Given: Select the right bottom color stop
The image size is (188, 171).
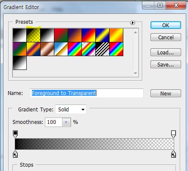Looking at the screenshot, I should (173, 154).
